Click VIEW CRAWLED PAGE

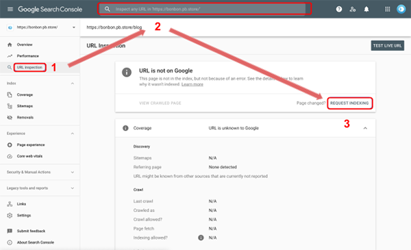(160, 103)
